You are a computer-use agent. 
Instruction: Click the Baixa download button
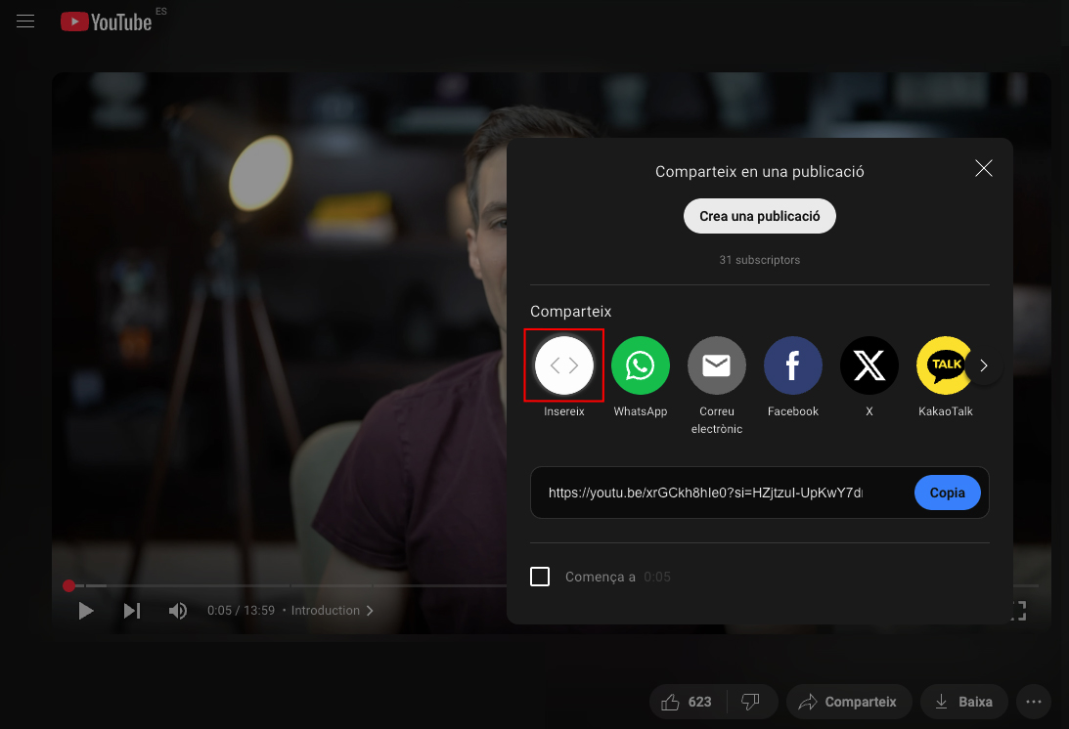pos(964,702)
